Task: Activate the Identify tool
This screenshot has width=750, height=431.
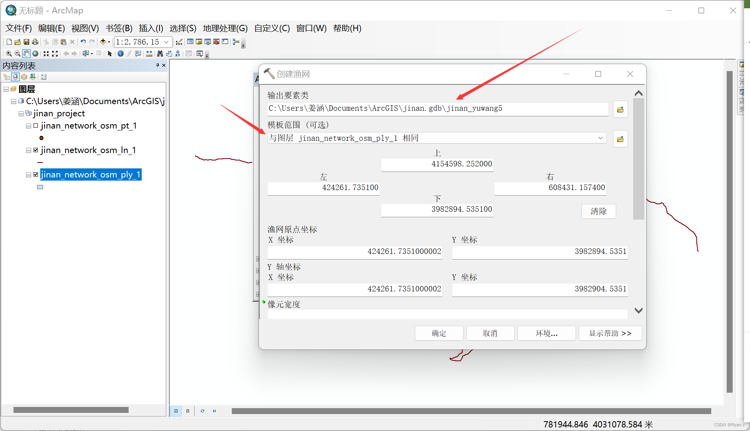Action: click(120, 54)
